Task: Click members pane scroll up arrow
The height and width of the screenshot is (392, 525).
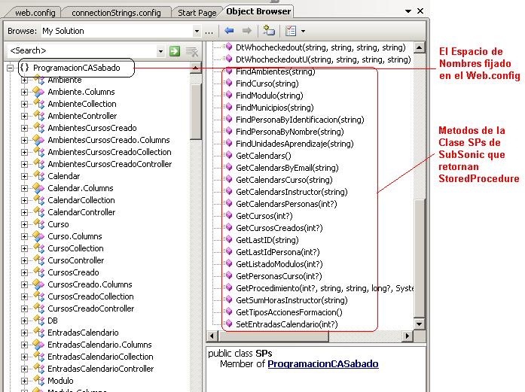Action: [x=420, y=47]
